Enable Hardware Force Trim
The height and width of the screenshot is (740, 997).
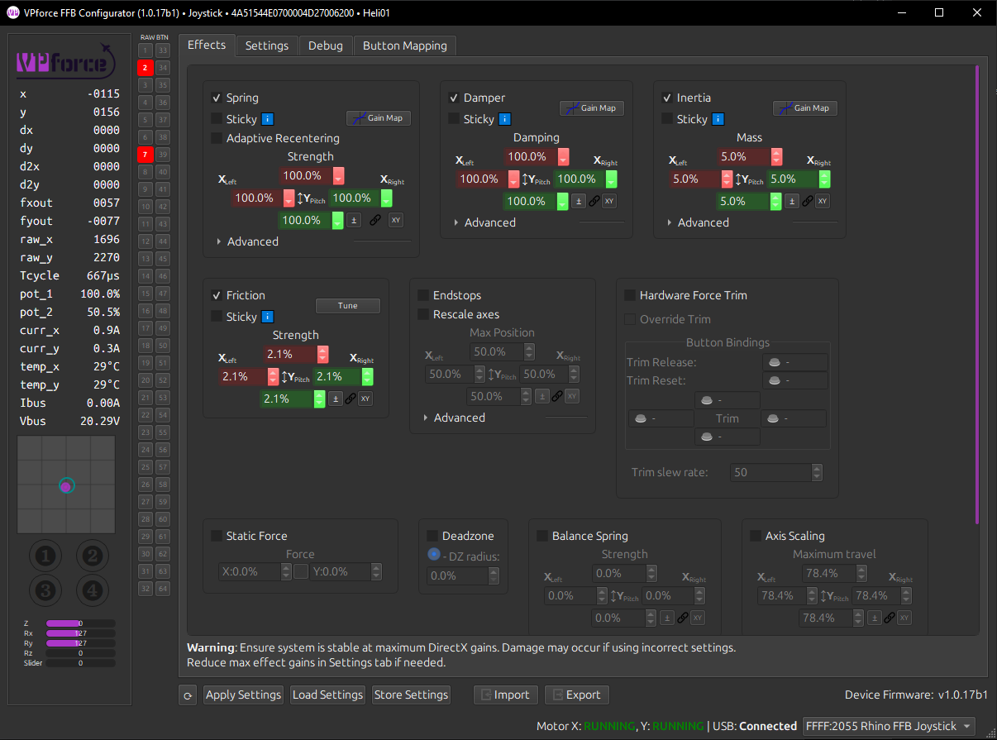click(630, 295)
